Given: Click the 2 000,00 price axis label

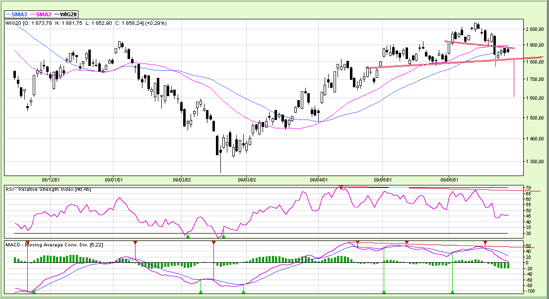Looking at the screenshot, I should point(537,29).
